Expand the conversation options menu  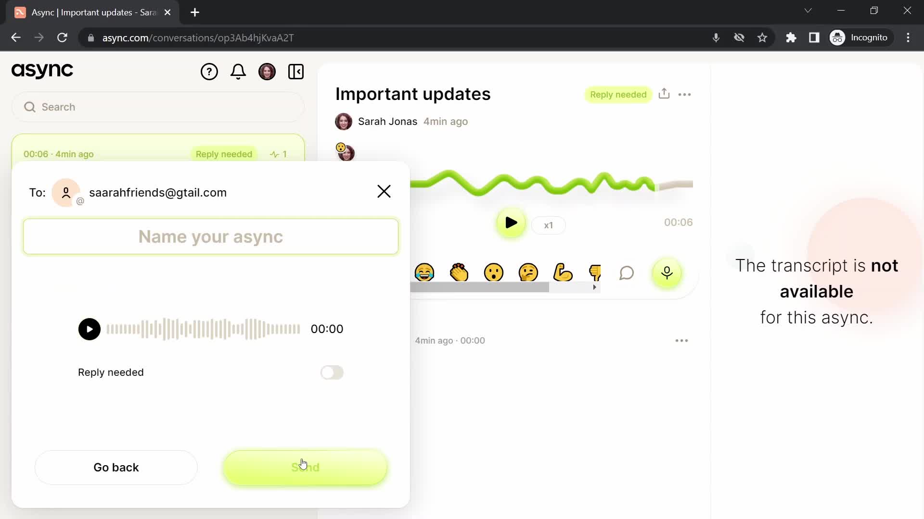[685, 94]
